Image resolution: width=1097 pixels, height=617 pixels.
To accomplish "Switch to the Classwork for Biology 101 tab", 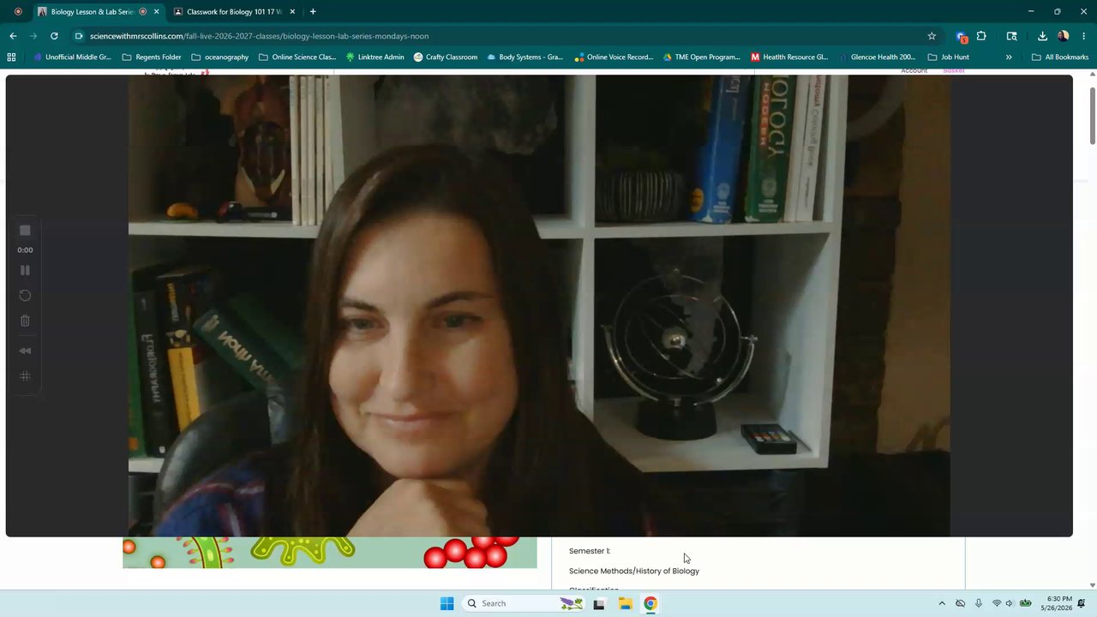I will tap(234, 12).
